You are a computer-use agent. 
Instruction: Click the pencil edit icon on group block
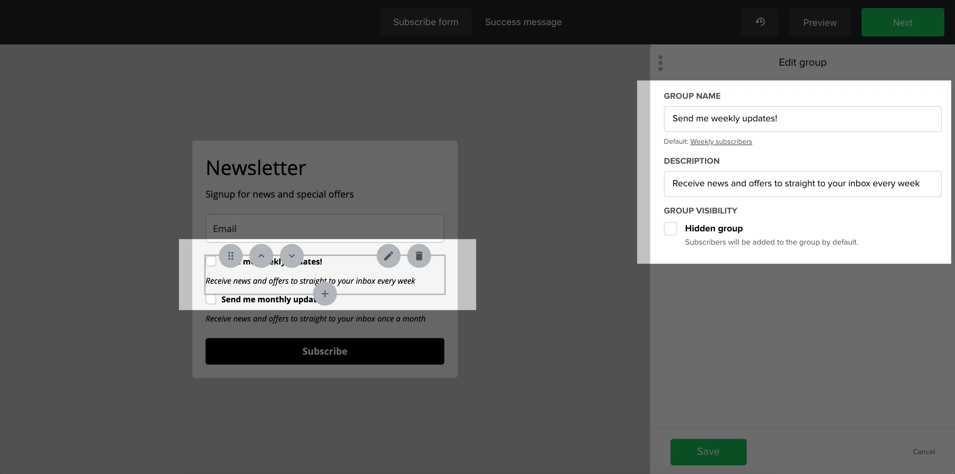click(x=388, y=256)
